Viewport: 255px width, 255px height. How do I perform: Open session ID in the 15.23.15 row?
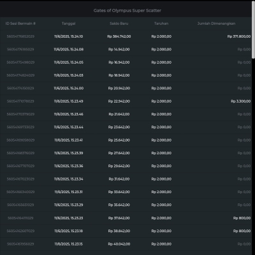[20, 244]
